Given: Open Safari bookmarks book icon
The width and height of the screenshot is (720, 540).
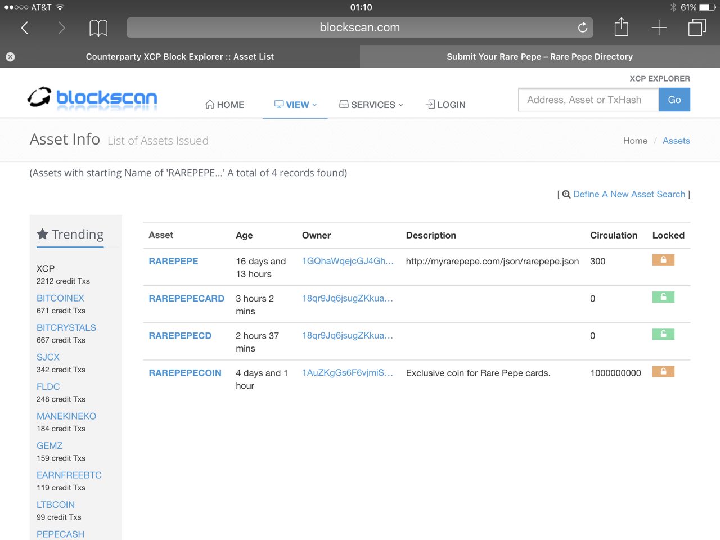Looking at the screenshot, I should point(98,28).
